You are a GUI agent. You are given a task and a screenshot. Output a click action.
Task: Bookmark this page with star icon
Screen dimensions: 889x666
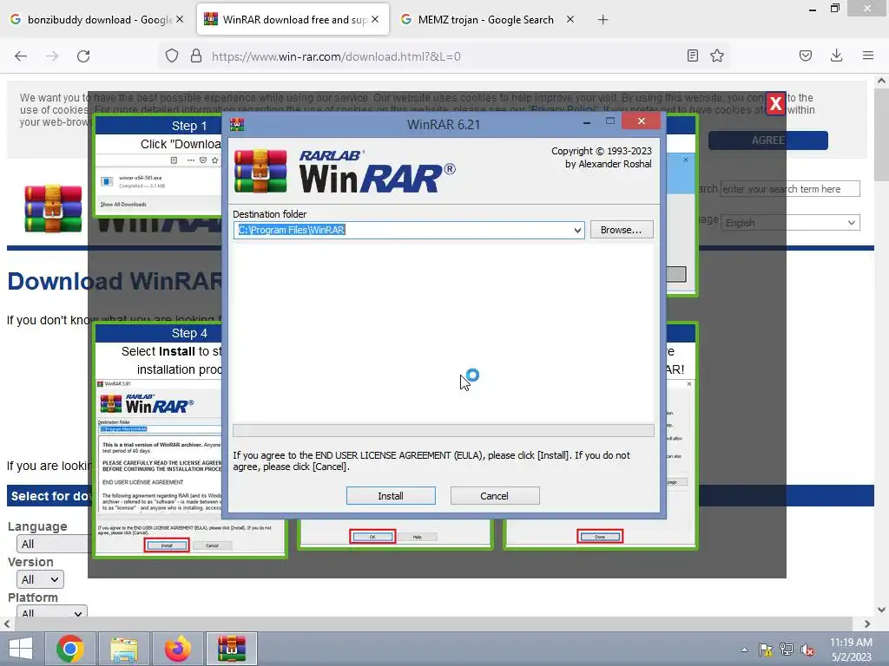pos(717,55)
